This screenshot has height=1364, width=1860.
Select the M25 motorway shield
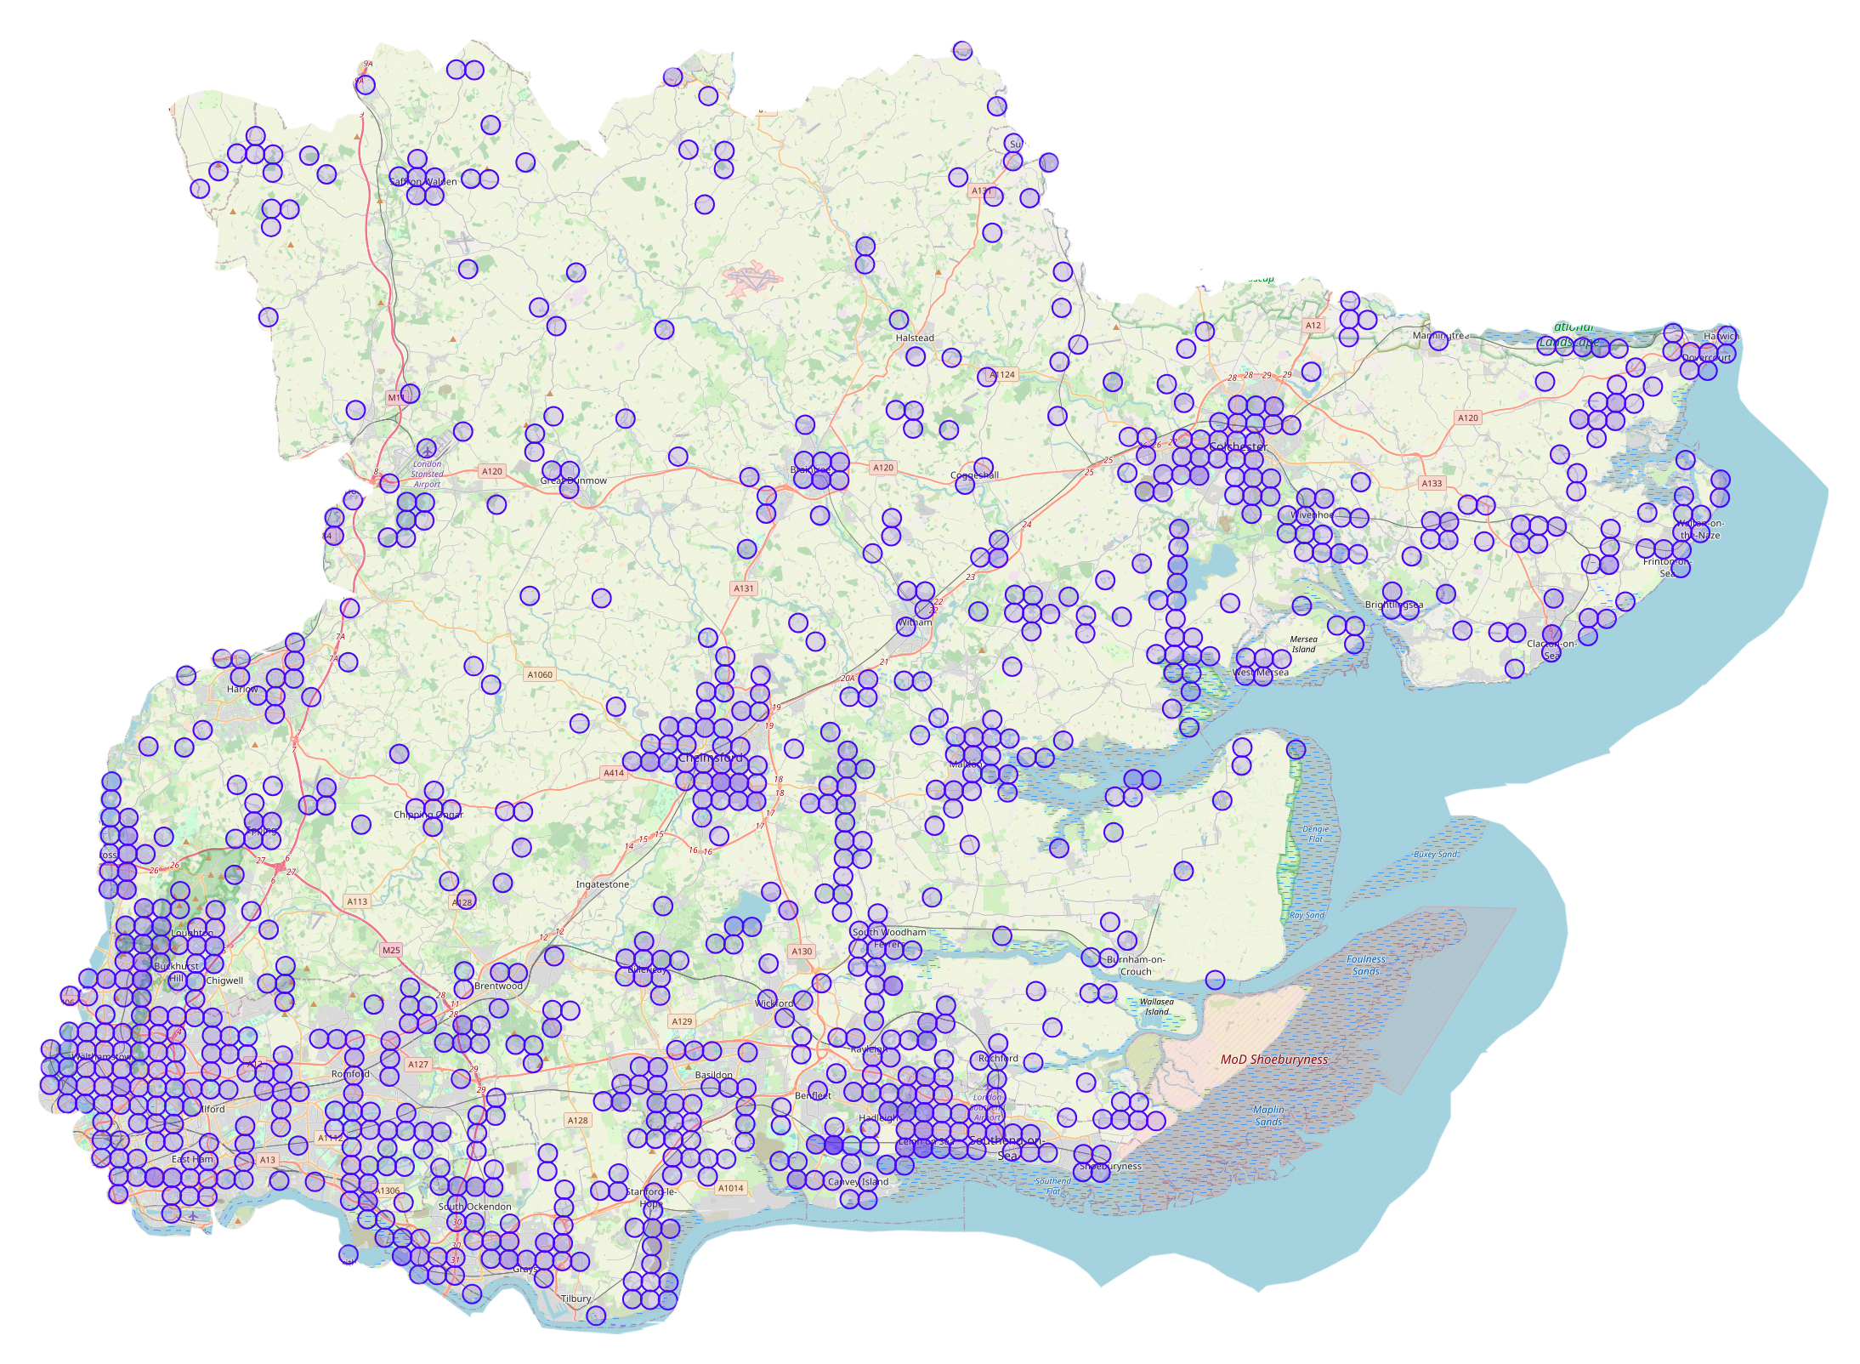(x=391, y=951)
